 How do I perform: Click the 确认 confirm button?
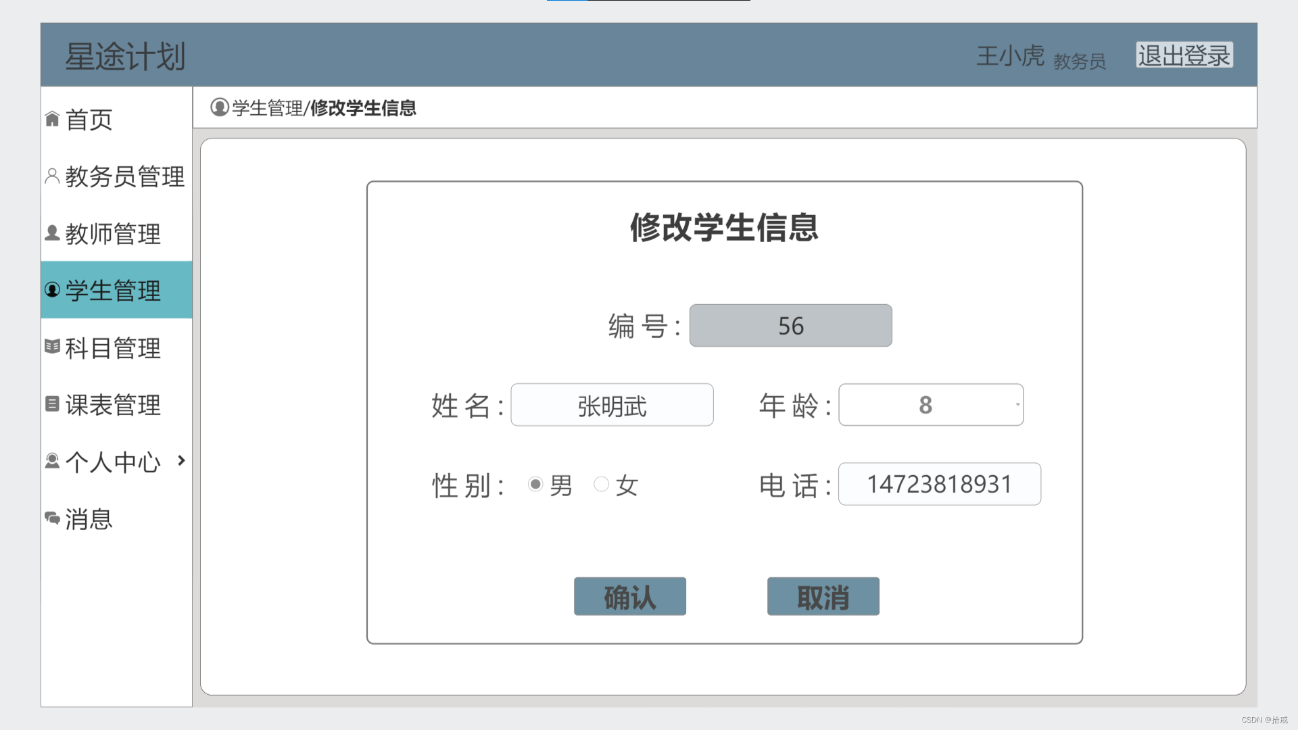[x=629, y=596]
